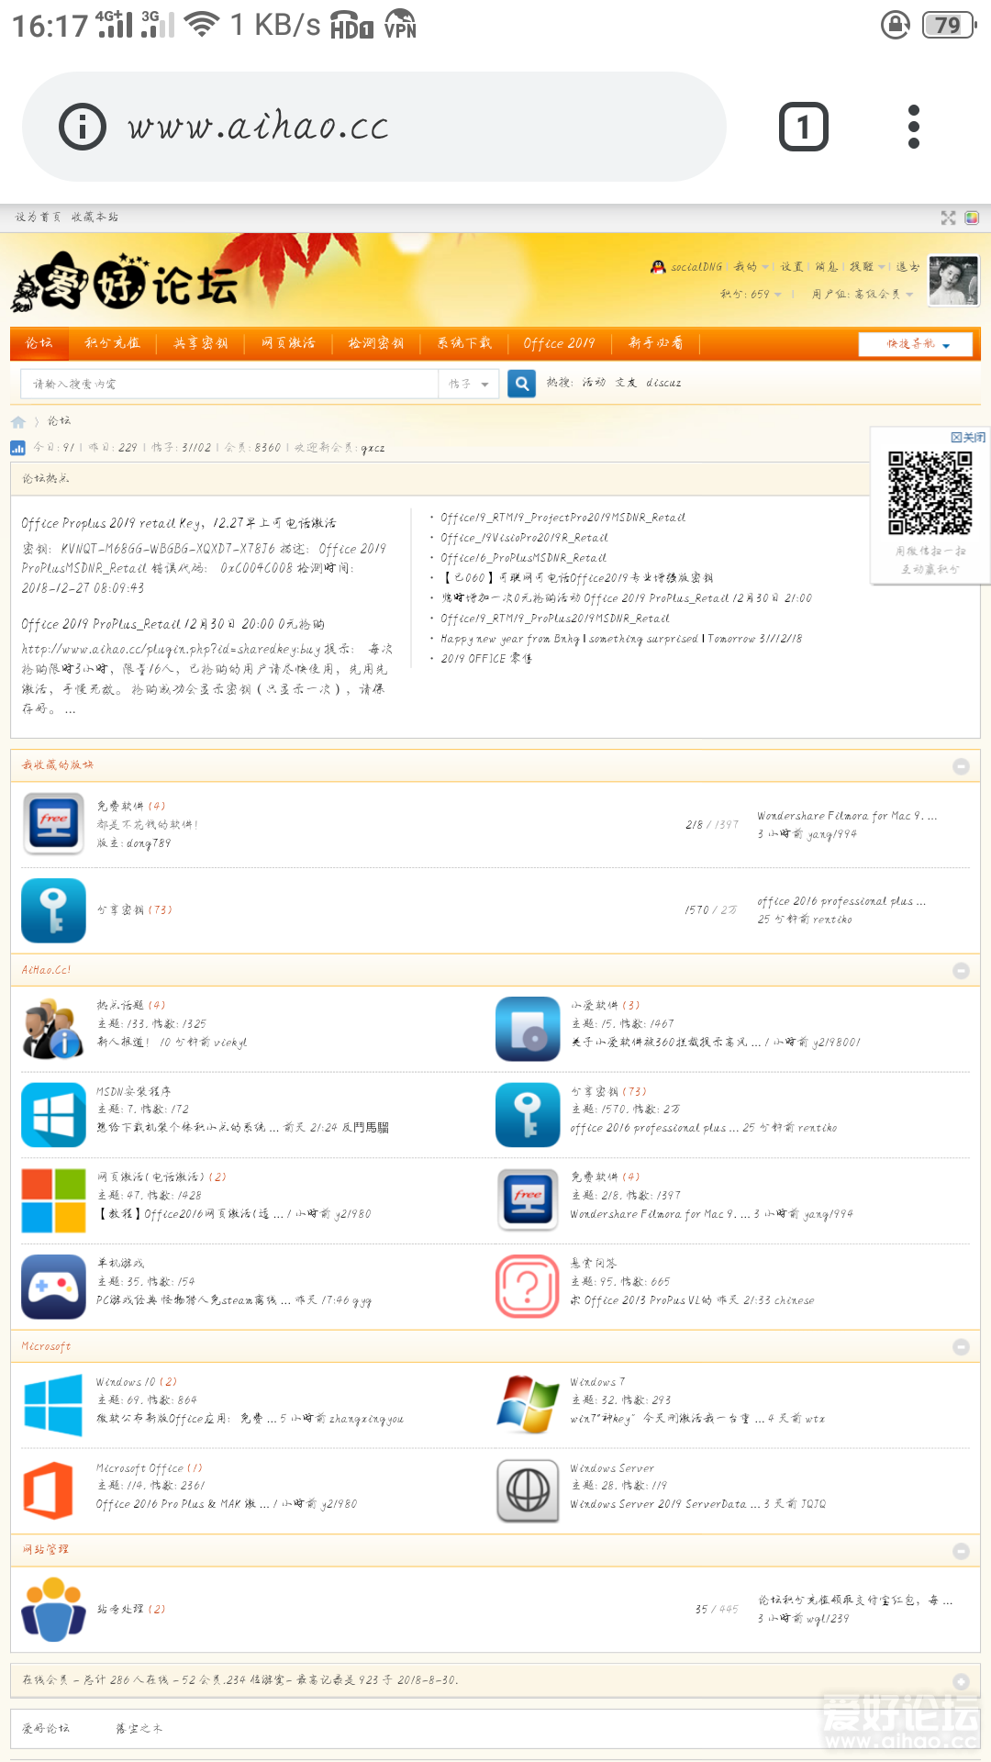The height and width of the screenshot is (1762, 991).
Task: Click the search content input field
Action: [x=229, y=385]
